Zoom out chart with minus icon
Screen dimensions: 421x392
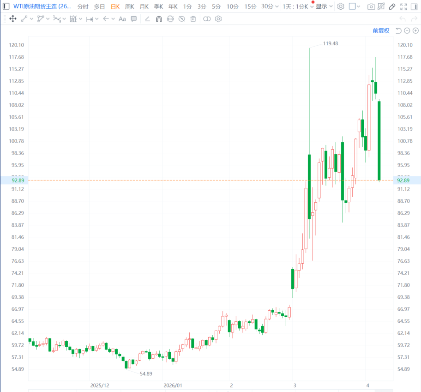pos(407,30)
